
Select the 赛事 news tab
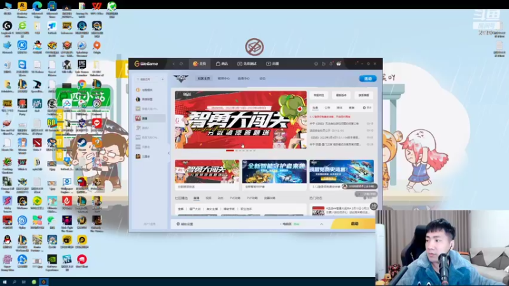[x=352, y=107]
